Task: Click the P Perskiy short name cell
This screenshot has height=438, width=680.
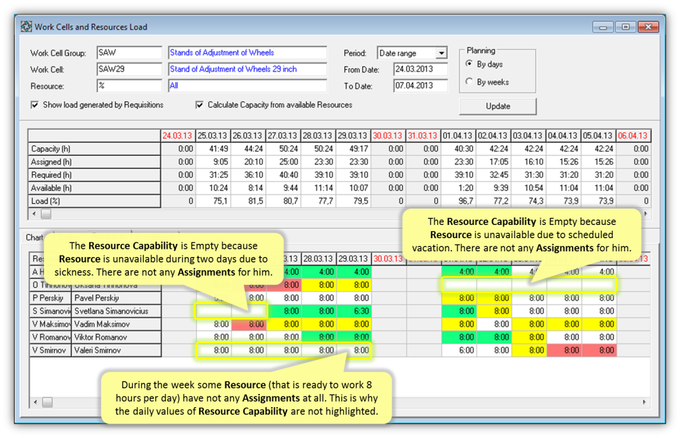Action: [50, 298]
